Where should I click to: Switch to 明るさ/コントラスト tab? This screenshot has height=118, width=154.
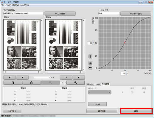click(94, 84)
